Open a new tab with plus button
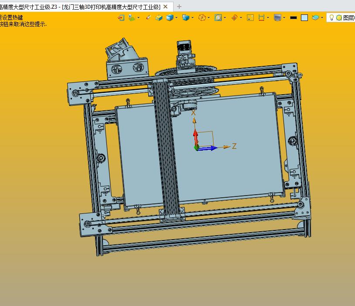Screen dimensions: 355x306 tap(179, 7)
